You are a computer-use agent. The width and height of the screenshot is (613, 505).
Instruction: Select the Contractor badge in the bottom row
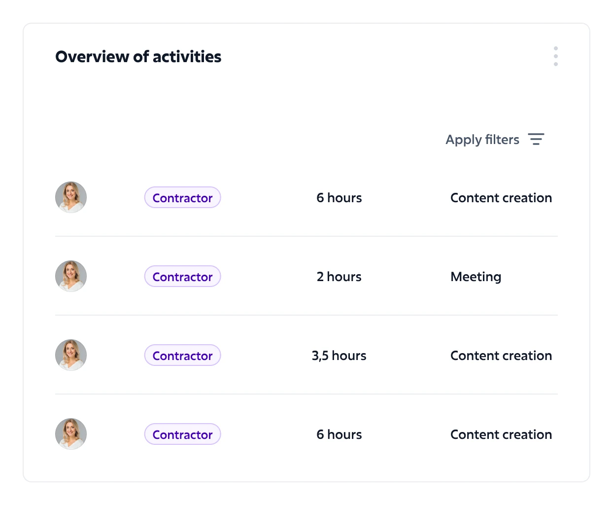(x=182, y=434)
